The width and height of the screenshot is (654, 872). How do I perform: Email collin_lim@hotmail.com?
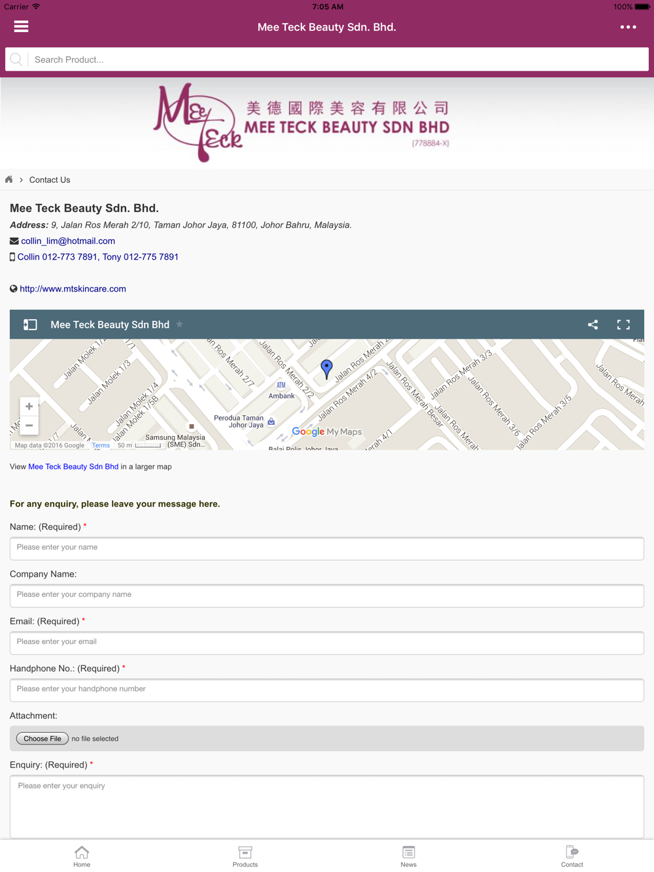pyautogui.click(x=68, y=241)
